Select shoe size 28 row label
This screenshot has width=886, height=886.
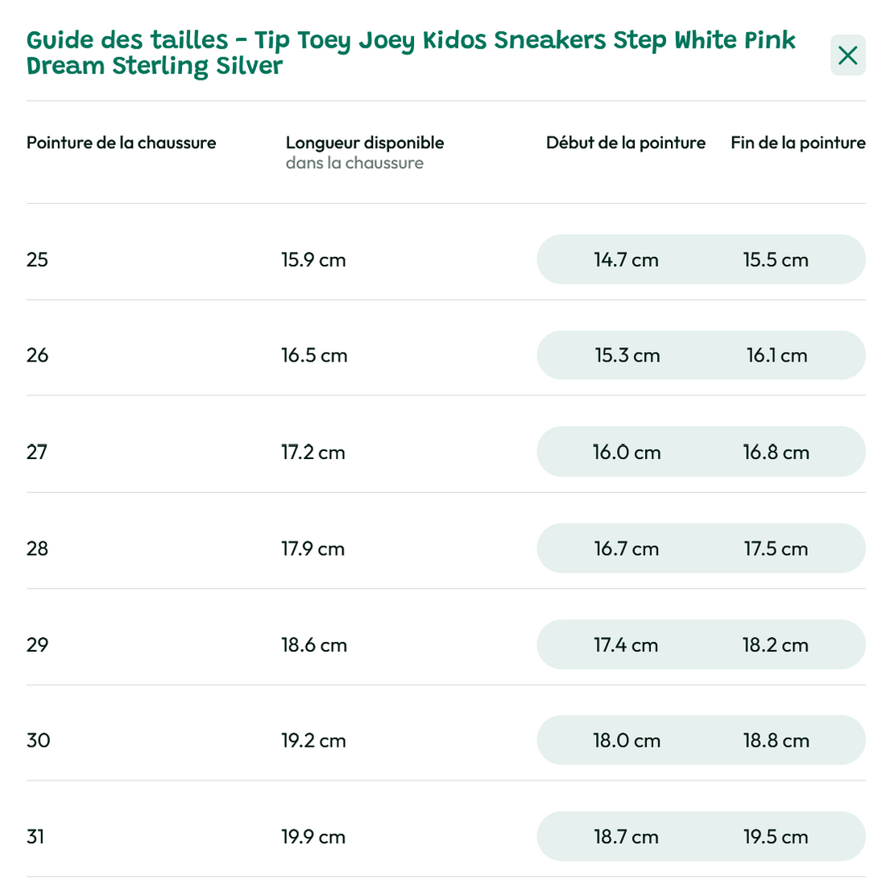click(x=38, y=549)
